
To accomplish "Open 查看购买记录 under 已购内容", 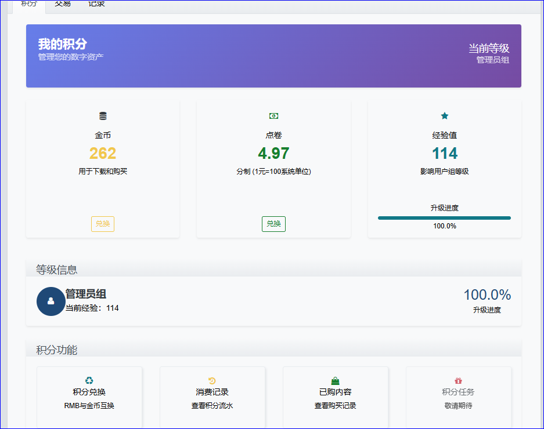I will click(335, 406).
